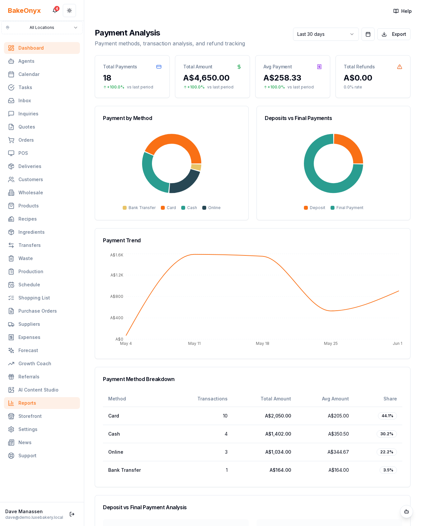
Task: Click the Inbox tray icon
Action: (x=11, y=101)
